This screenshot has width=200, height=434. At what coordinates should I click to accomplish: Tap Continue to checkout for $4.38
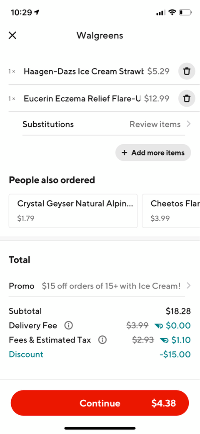[x=100, y=403]
